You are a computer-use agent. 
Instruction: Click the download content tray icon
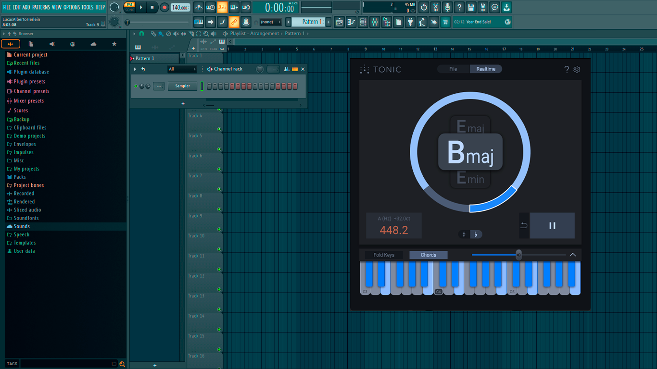point(506,7)
